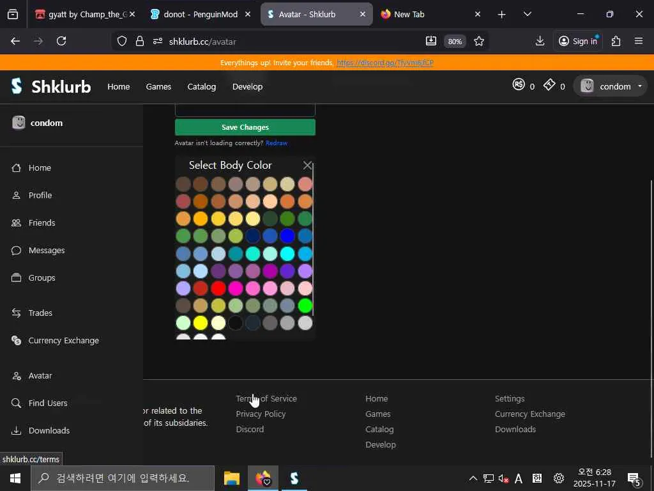This screenshot has height=491, width=654.
Task: Go back to the previous page
Action: (15, 41)
